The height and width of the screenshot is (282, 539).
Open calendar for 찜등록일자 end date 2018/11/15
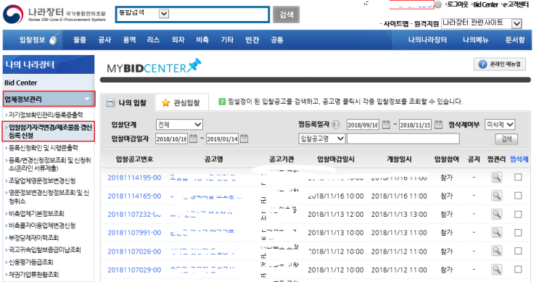click(438, 125)
